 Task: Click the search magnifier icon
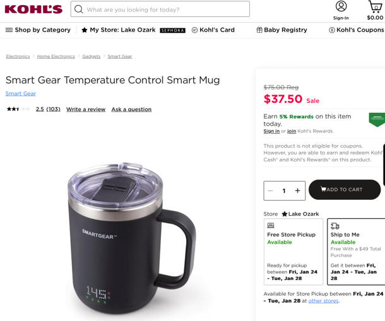(78, 9)
